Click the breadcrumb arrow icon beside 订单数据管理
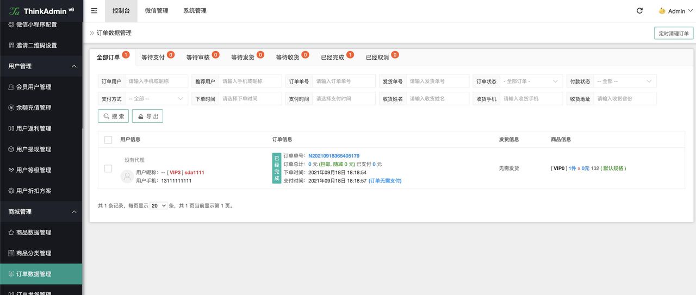Viewport: 696px width, 295px height. [x=92, y=33]
